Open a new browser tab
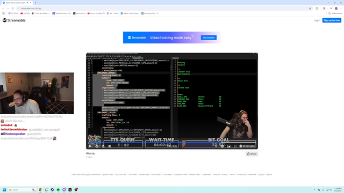The height and width of the screenshot is (193, 344). point(35,3)
